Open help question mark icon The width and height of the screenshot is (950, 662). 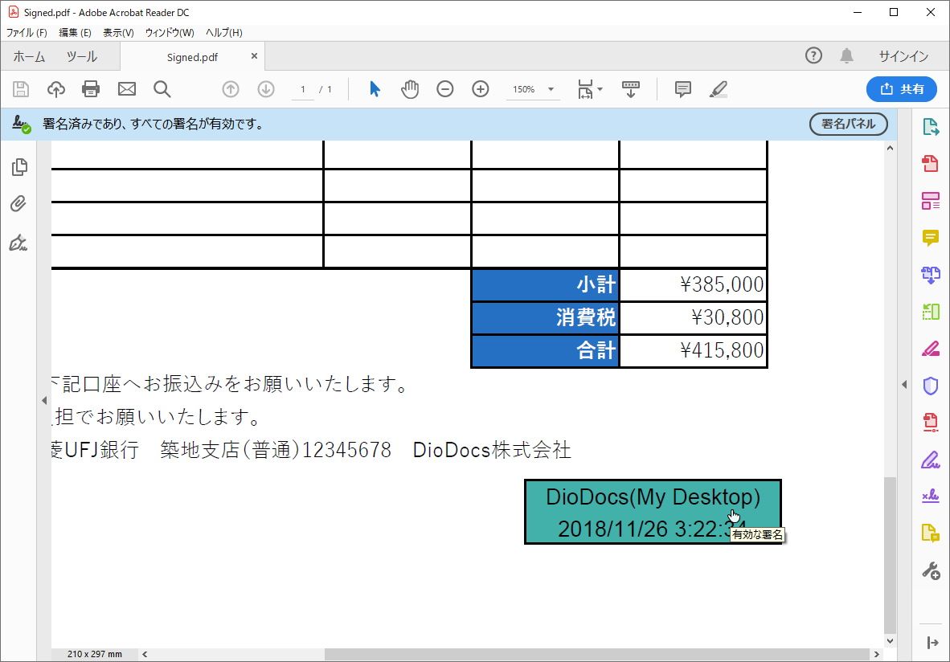click(813, 55)
